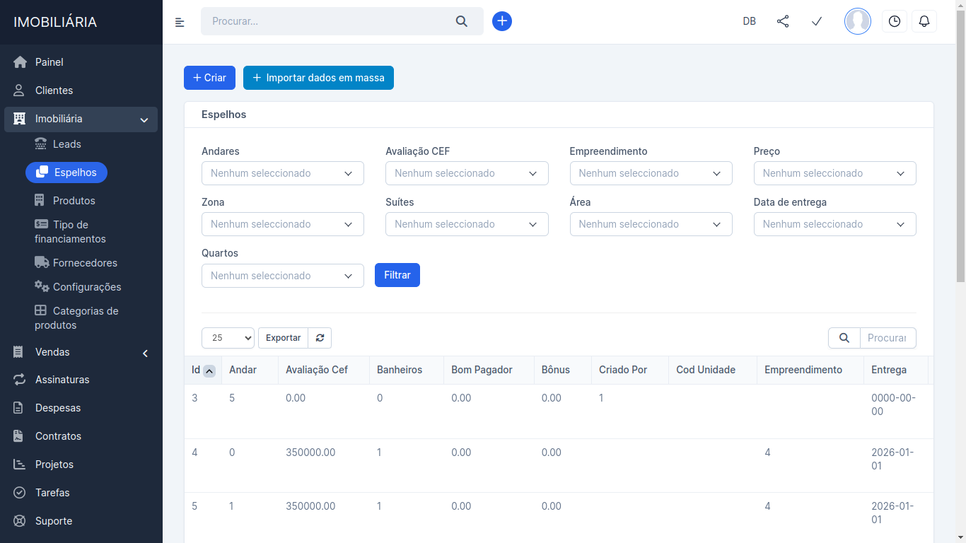Open the Andares filter dropdown
This screenshot has width=966, height=543.
coord(282,173)
